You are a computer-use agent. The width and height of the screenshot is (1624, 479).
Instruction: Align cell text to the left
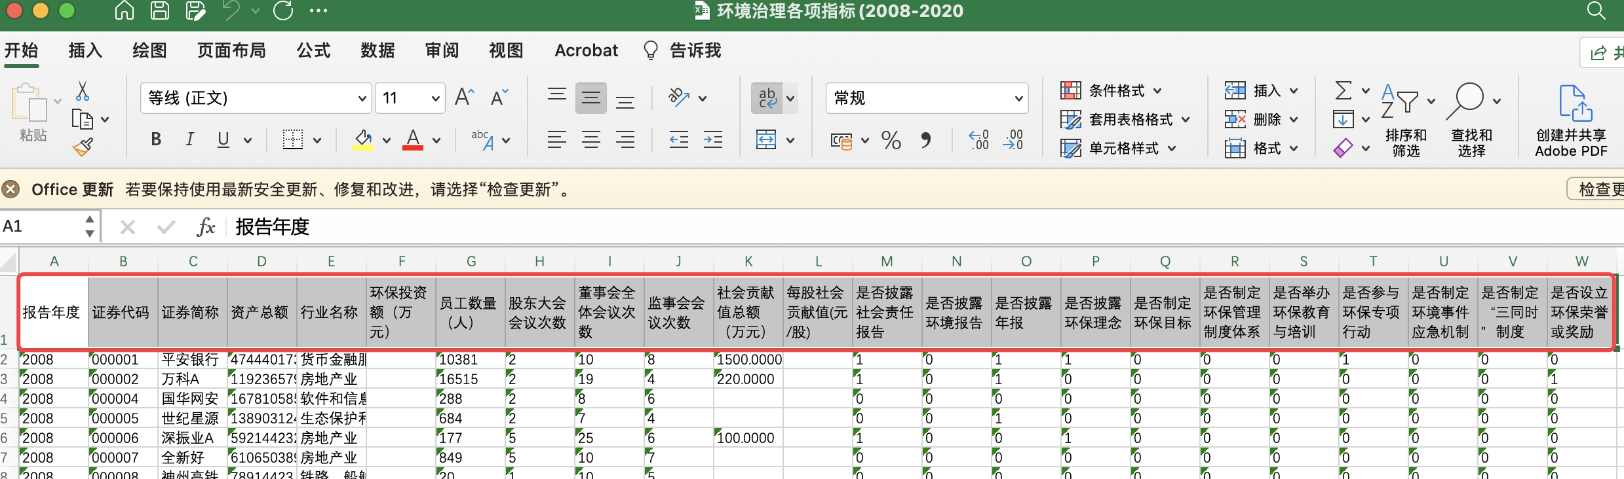(x=557, y=139)
